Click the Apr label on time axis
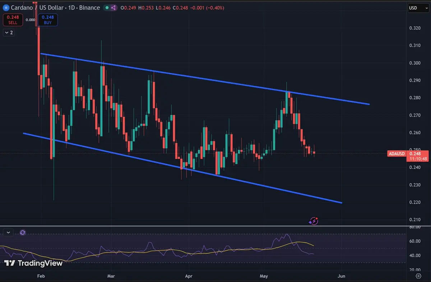Image resolution: width=431 pixels, height=282 pixels. (x=189, y=276)
